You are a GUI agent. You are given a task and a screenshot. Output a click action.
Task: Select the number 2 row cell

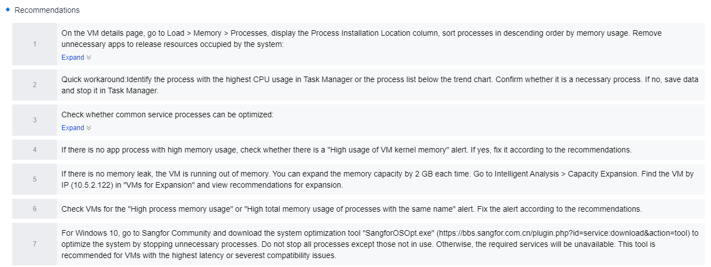tap(35, 85)
